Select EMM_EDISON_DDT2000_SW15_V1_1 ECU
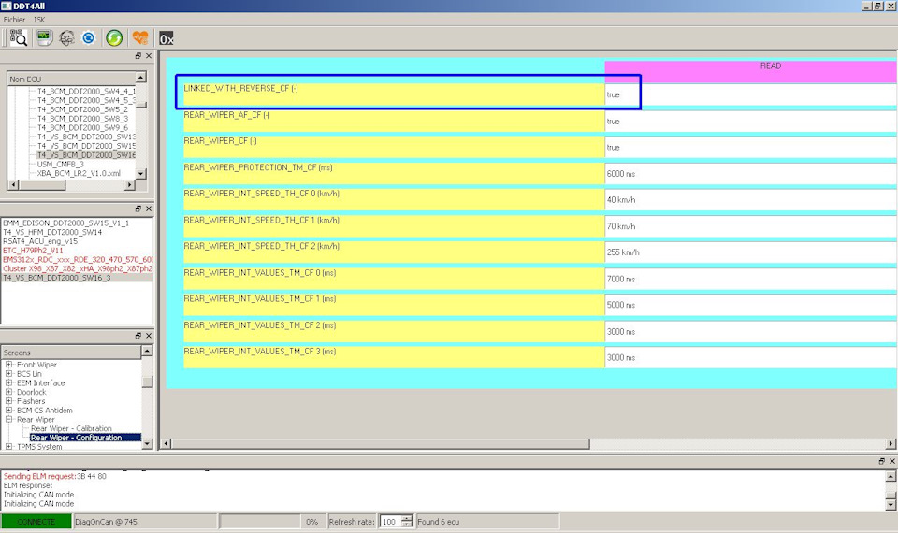898x533 pixels. coord(65,223)
